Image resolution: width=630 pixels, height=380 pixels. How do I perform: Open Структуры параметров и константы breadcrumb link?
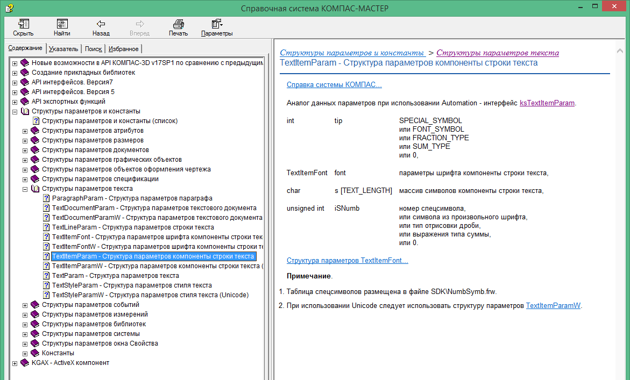click(352, 53)
